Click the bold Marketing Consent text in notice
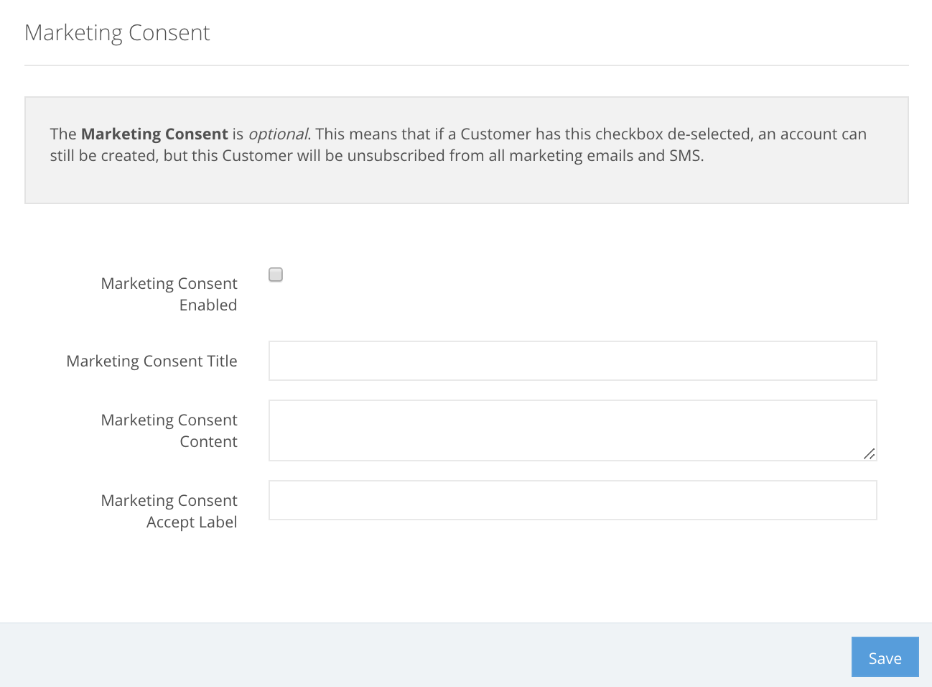The height and width of the screenshot is (687, 932). (154, 134)
